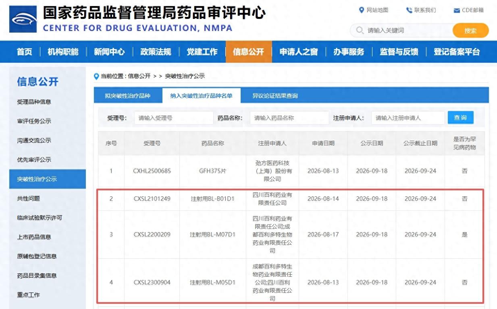Click the blue 查询 button
Image resolution: width=497 pixels, height=309 pixels.
coord(460,117)
